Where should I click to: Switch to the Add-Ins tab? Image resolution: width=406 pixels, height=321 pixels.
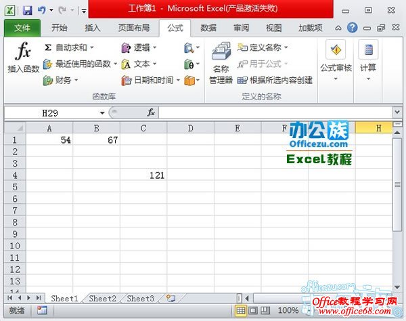click(x=311, y=28)
